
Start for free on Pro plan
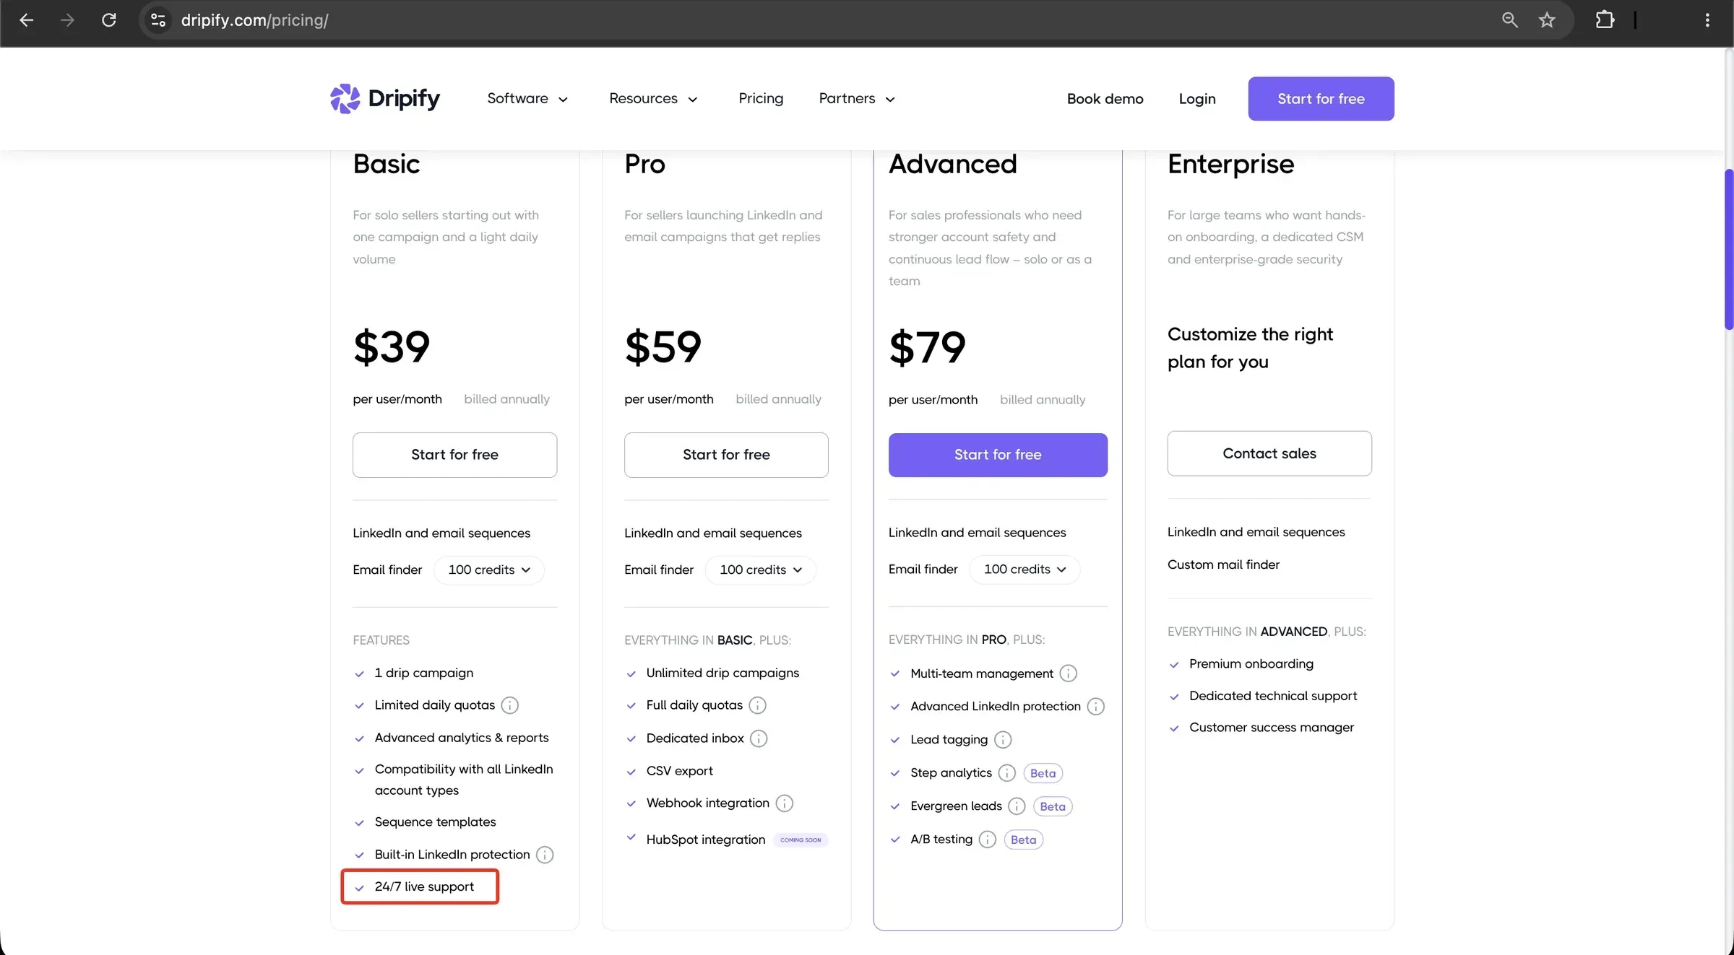pos(726,455)
